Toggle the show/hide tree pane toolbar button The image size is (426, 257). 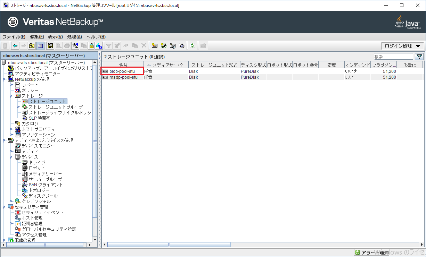[40, 45]
